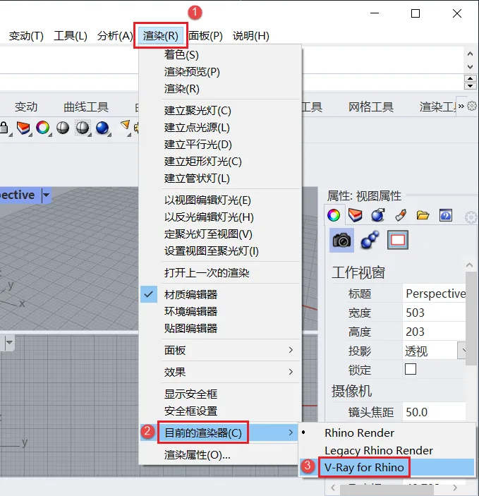This screenshot has width=479, height=496.
Task: Toggle 贴图编辑器 menu entry
Action: coord(220,328)
